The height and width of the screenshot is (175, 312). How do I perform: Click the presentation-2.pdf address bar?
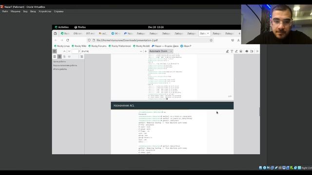point(150,40)
